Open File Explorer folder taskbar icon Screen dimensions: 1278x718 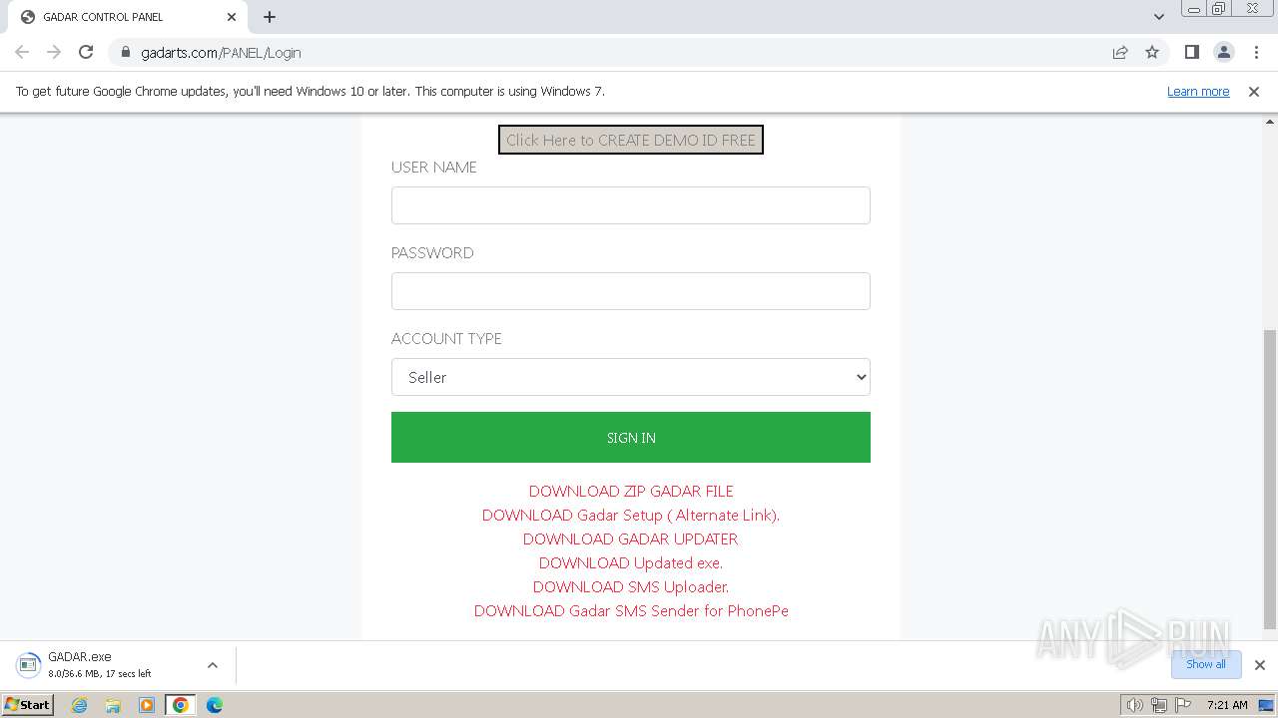pyautogui.click(x=113, y=705)
